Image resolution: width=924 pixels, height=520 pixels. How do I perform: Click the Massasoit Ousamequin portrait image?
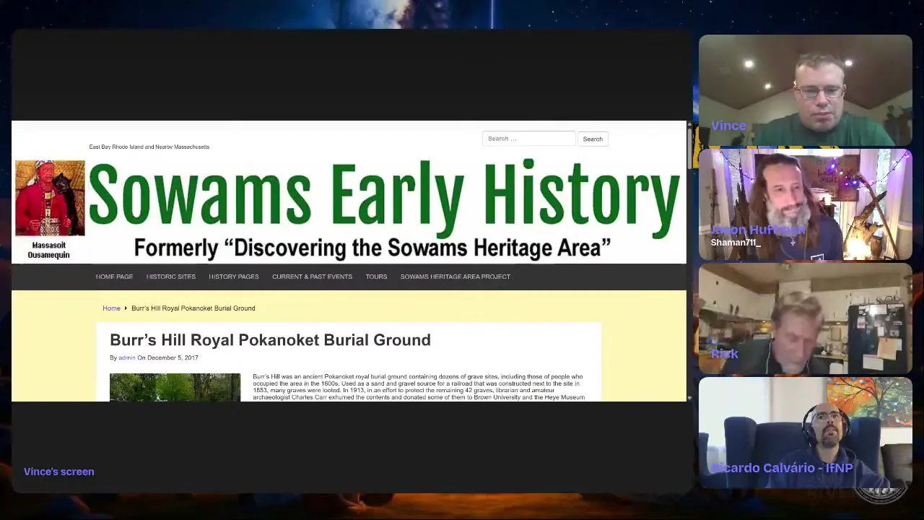click(x=50, y=199)
